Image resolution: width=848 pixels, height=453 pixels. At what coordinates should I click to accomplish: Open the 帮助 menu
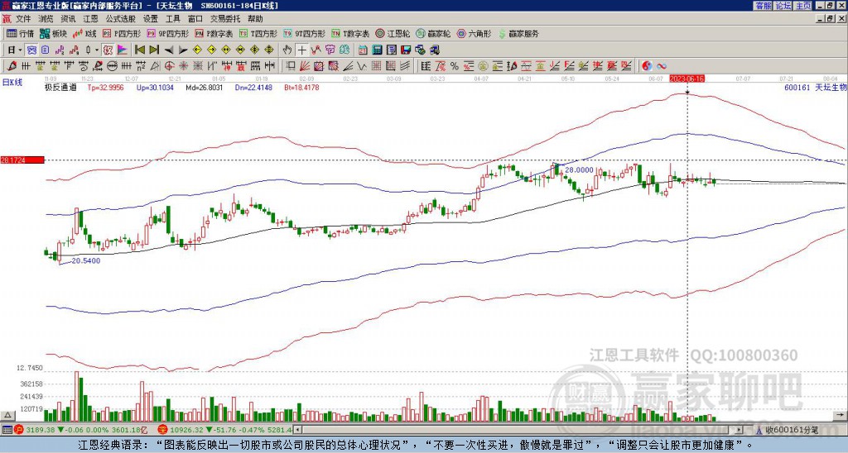[255, 19]
